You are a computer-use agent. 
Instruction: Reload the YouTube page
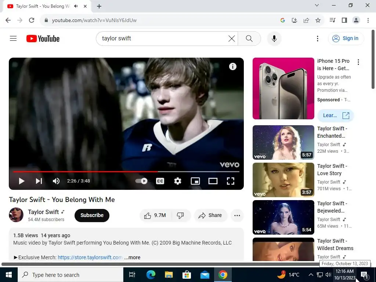(x=32, y=20)
